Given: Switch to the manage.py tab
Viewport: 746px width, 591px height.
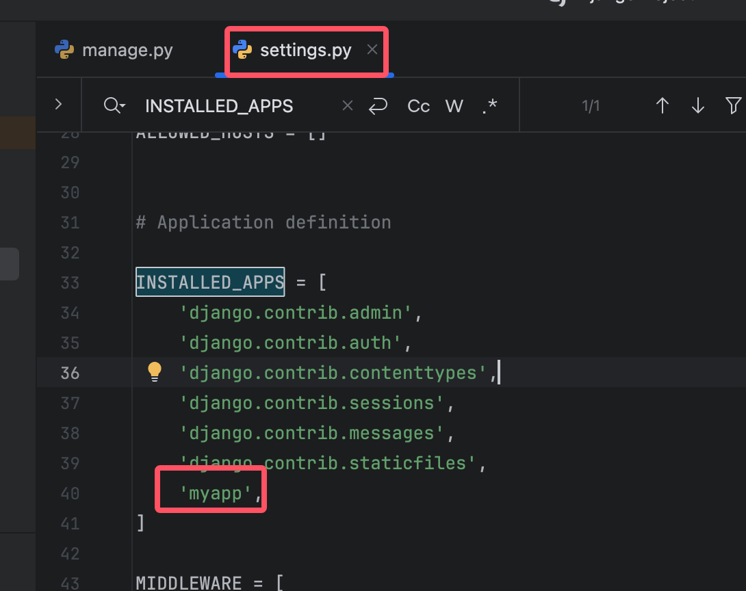Looking at the screenshot, I should [127, 51].
